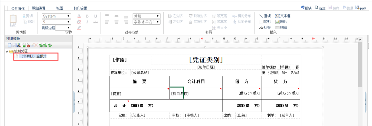Click blank page new-template icon in 打印模板 toolbar
The width and height of the screenshot is (372, 126).
point(10,45)
